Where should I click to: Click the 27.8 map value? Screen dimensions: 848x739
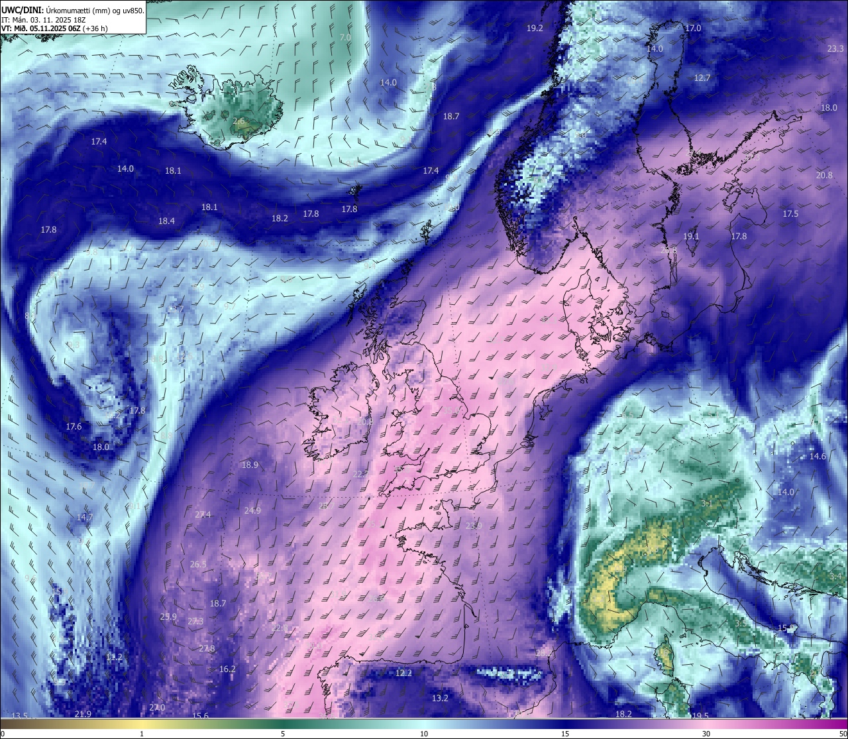(x=207, y=648)
